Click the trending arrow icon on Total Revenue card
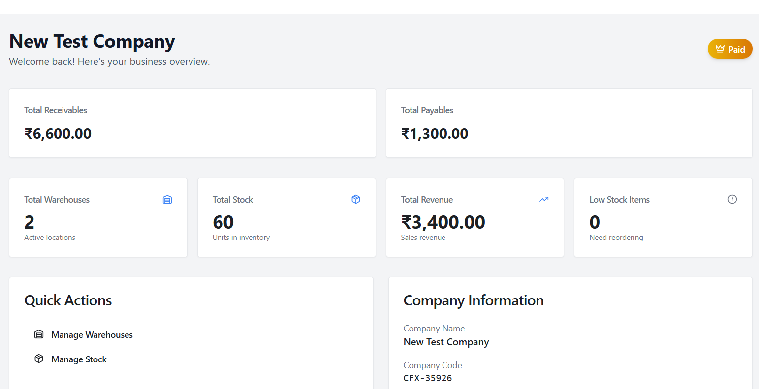 pyautogui.click(x=544, y=199)
